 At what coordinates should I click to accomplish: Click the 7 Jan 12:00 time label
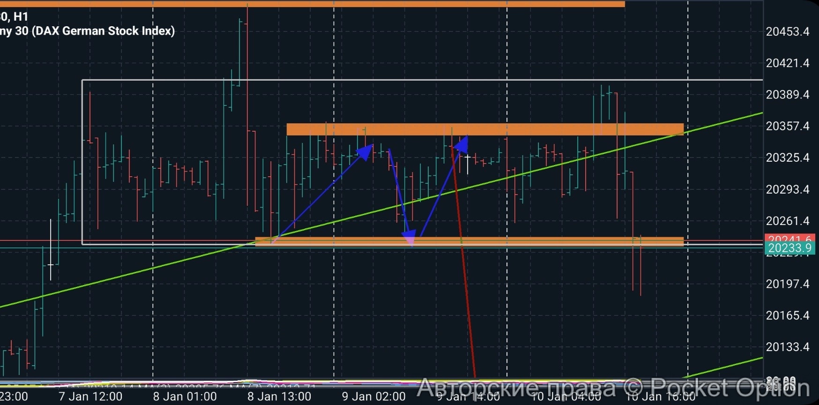[90, 397]
